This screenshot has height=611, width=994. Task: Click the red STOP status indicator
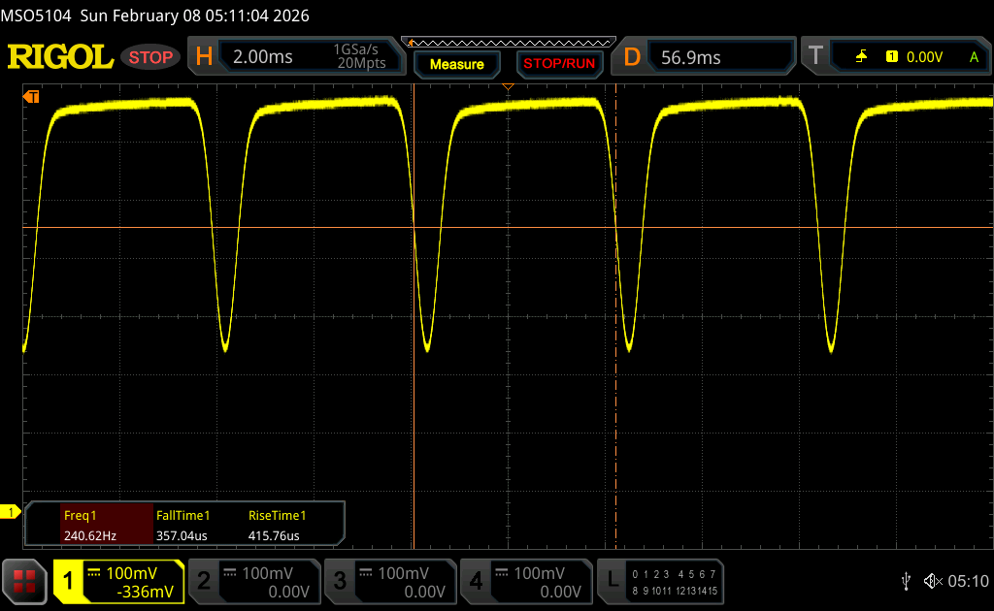pos(150,57)
